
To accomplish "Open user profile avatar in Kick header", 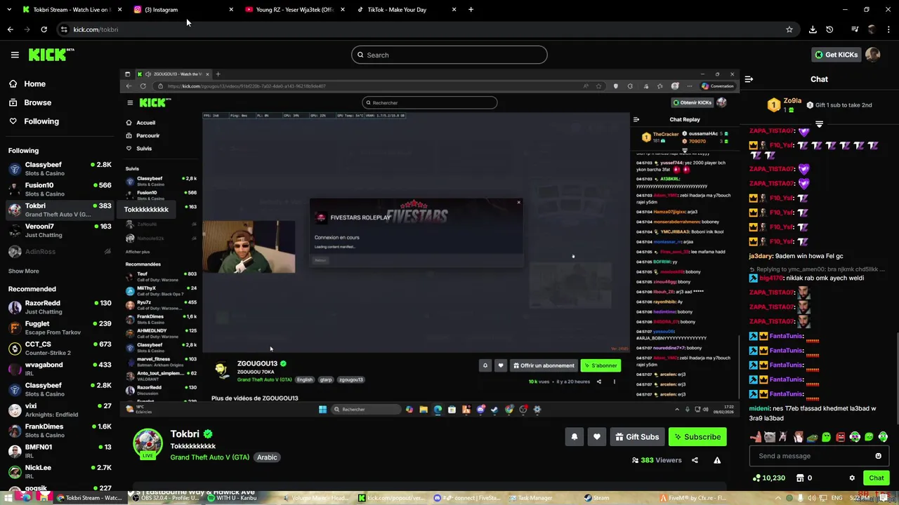I will (873, 55).
